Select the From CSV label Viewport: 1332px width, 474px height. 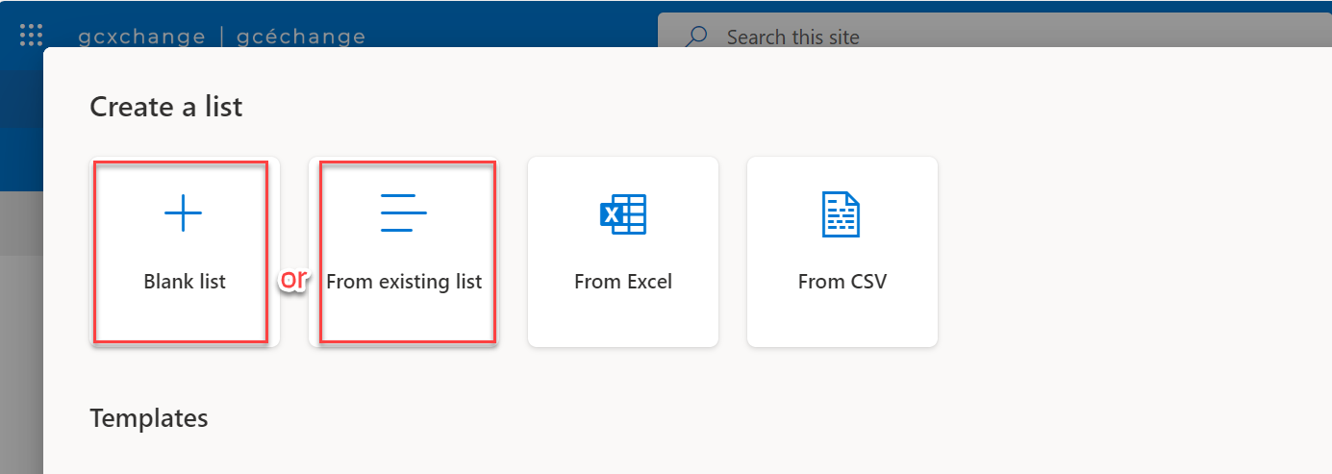842,282
